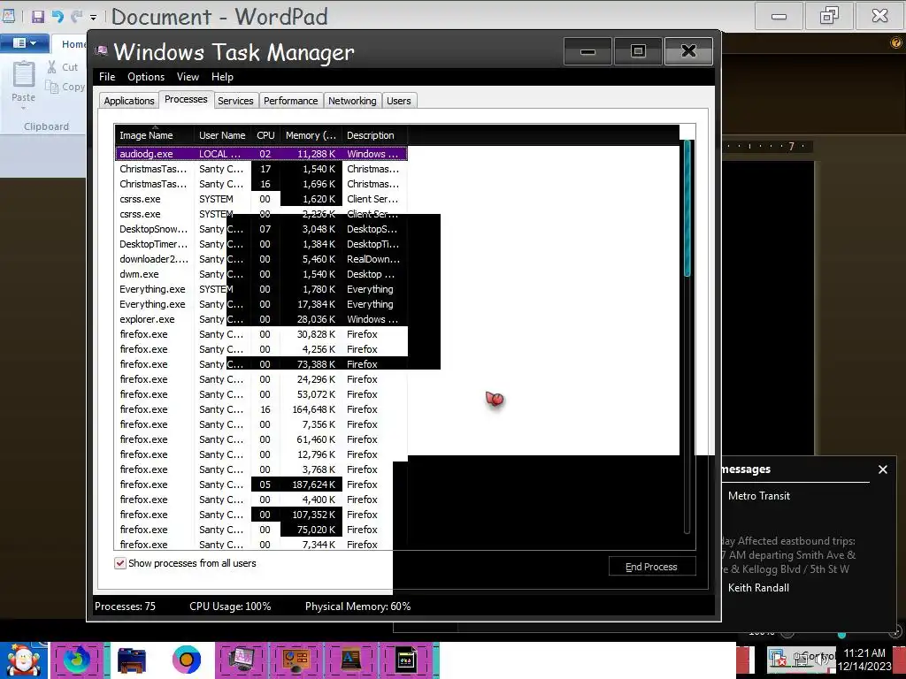Open the View menu in Task Manager
Image resolution: width=906 pixels, height=679 pixels.
tap(188, 77)
